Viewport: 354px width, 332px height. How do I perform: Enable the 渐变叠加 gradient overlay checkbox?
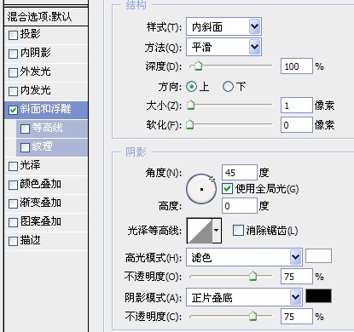(13, 203)
